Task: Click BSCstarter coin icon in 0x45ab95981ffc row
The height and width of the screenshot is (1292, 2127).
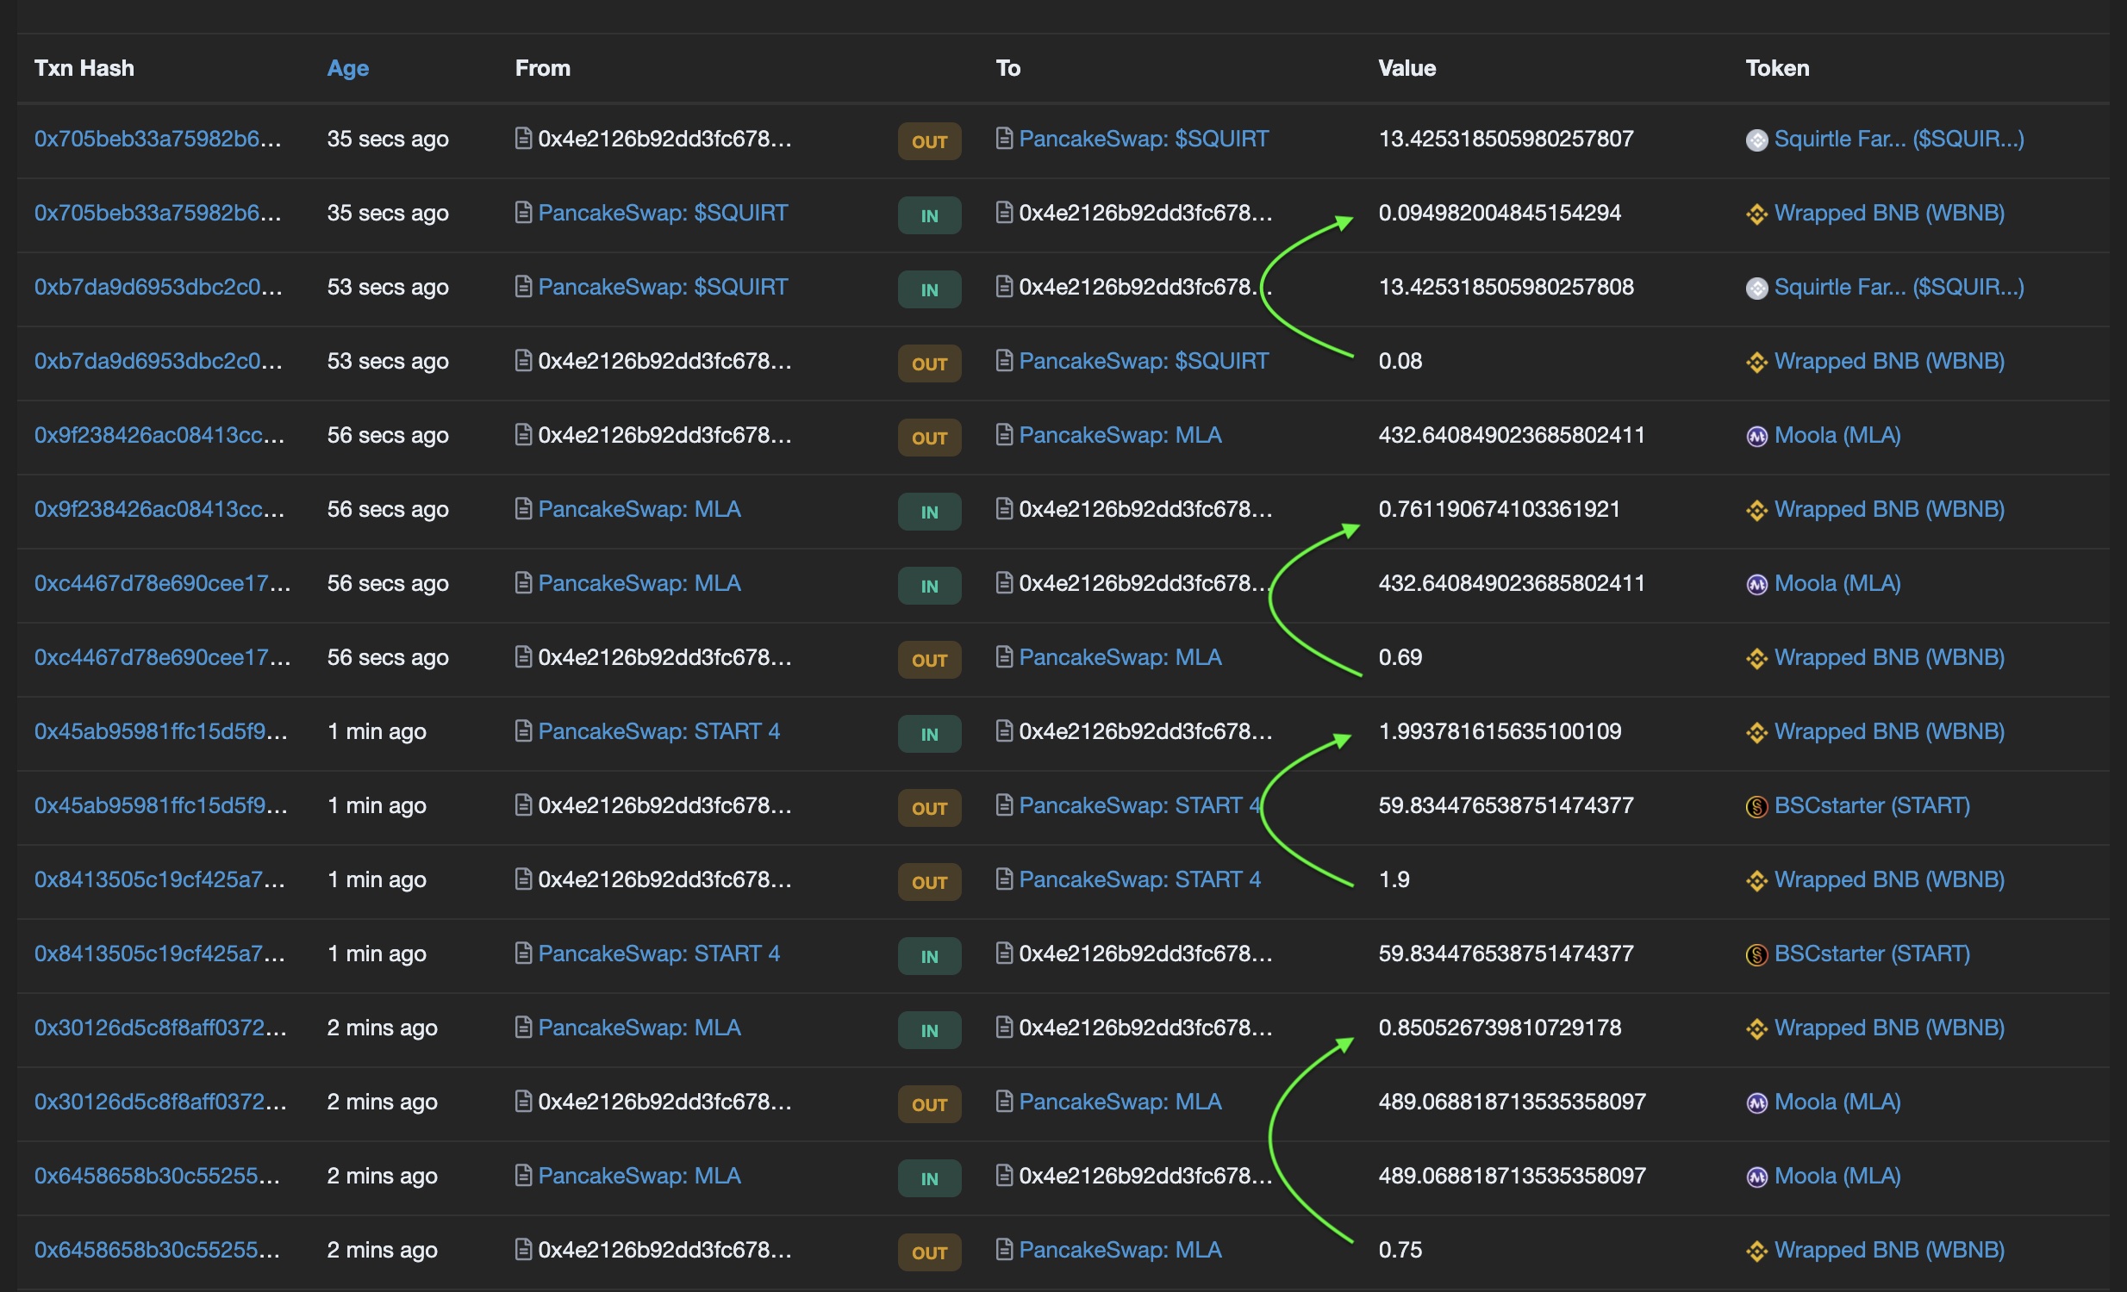Action: pos(1756,807)
